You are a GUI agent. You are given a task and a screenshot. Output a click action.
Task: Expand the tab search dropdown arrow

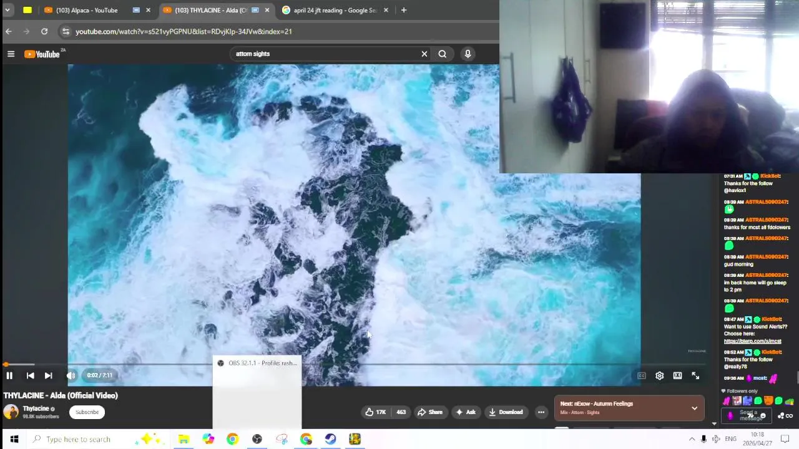pos(7,10)
